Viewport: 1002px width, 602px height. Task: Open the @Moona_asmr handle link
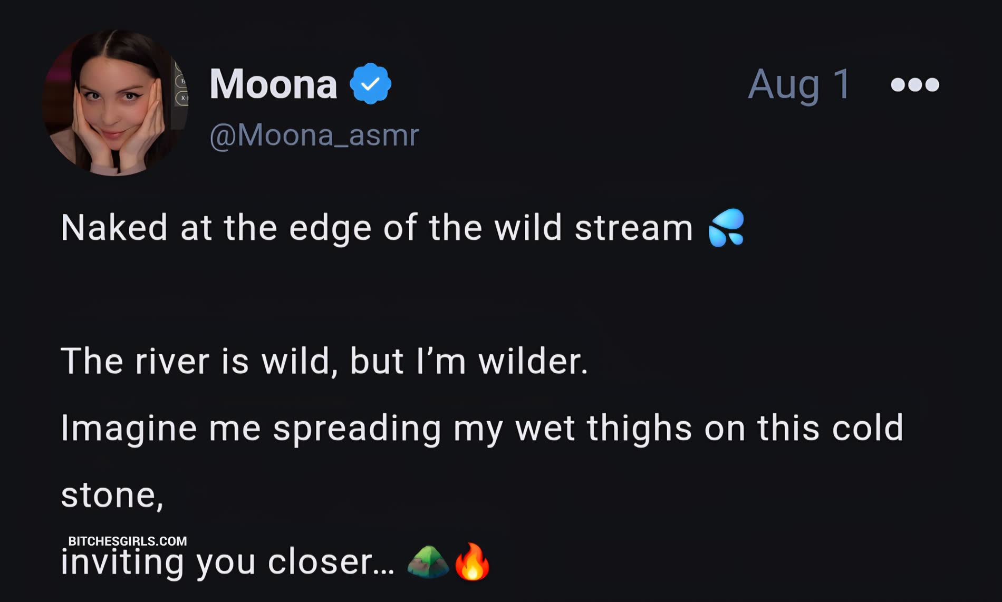point(314,135)
